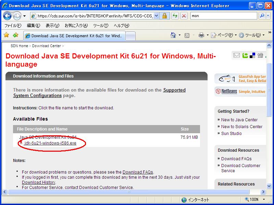Image resolution: width=274 pixels, height=205 pixels.
Task: Click the horizontal scrollbar thumb
Action: (129, 192)
